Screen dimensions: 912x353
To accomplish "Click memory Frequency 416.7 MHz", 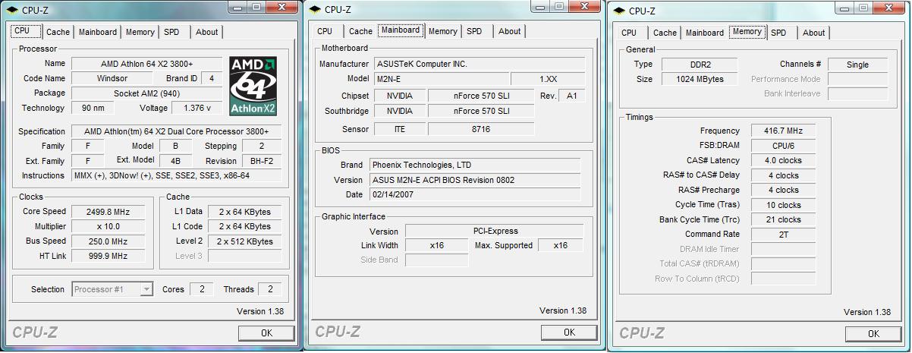I will click(783, 131).
